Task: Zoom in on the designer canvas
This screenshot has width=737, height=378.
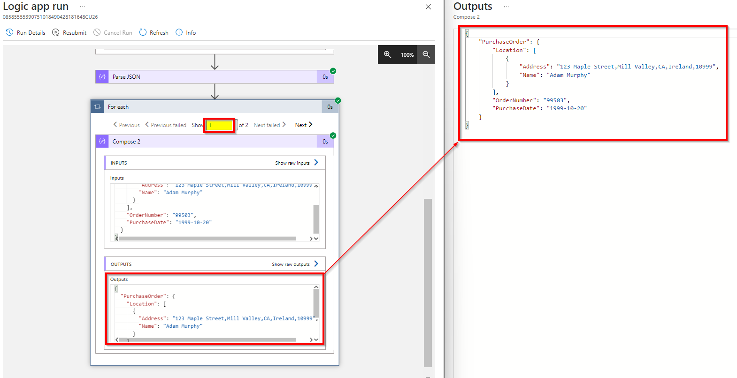Action: 388,55
